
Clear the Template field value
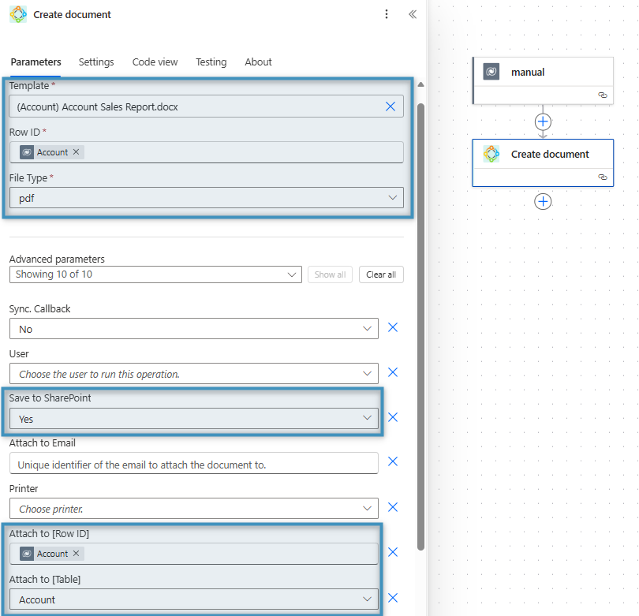390,106
